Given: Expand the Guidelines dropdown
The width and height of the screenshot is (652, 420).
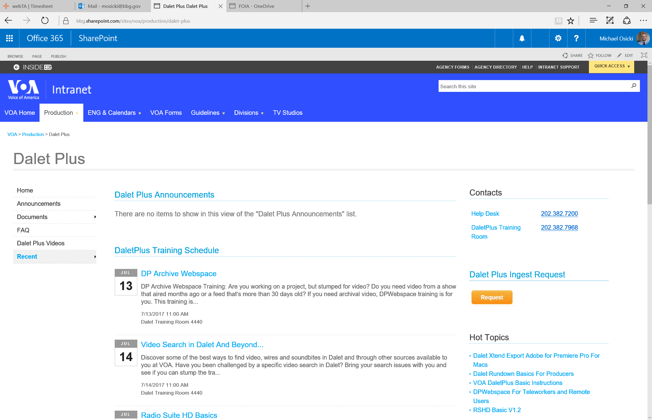Looking at the screenshot, I should click(x=224, y=113).
